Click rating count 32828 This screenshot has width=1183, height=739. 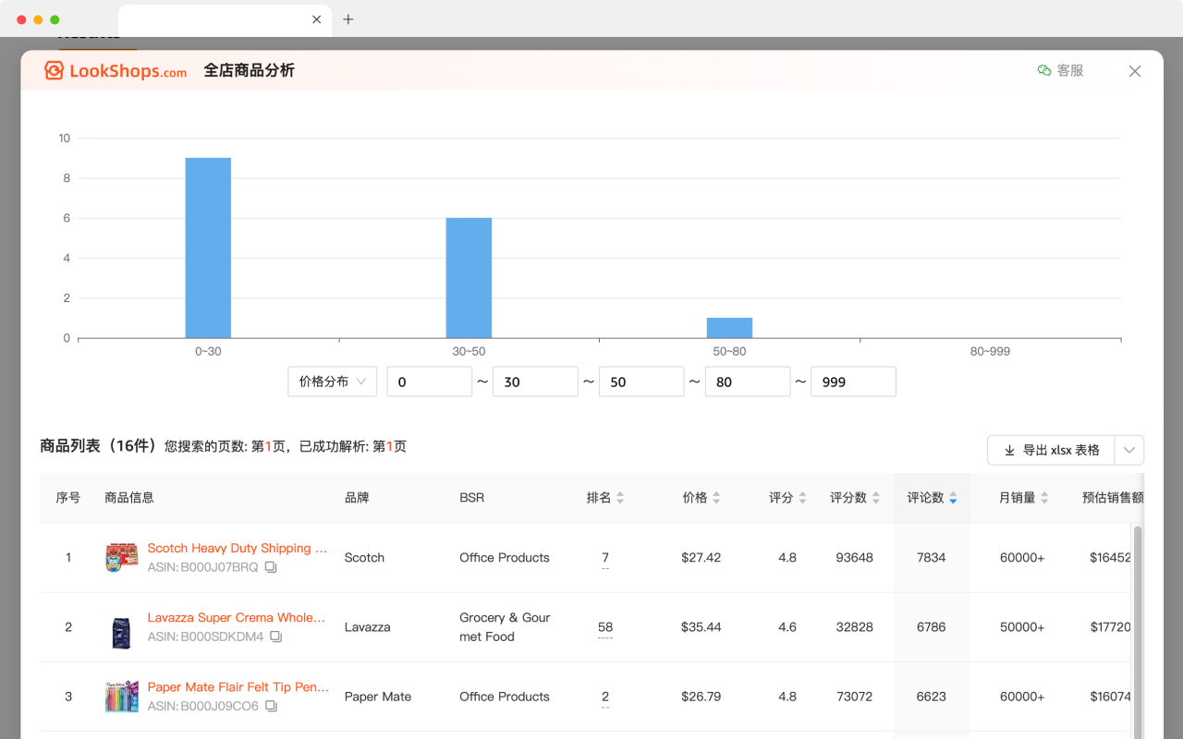tap(854, 627)
